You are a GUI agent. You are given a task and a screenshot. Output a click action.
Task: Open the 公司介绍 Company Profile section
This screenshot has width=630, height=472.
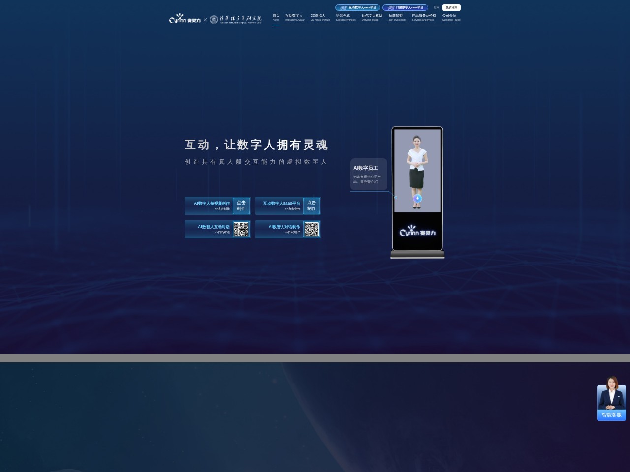[x=450, y=18]
